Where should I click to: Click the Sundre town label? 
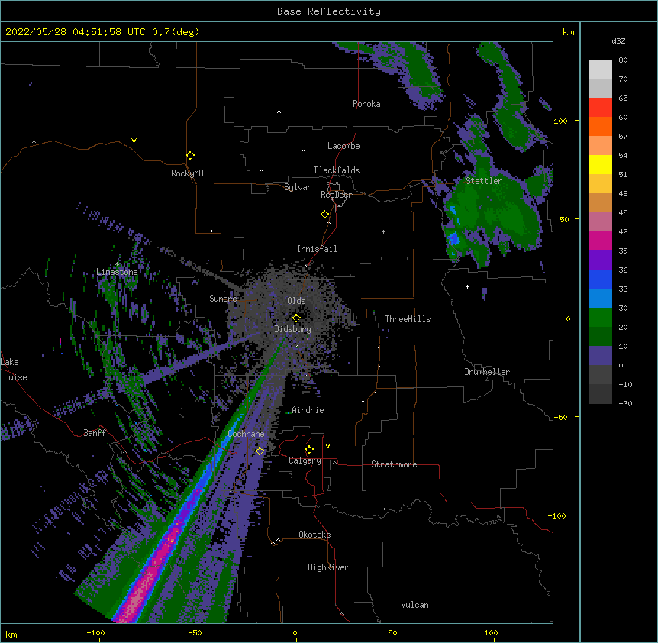223,299
